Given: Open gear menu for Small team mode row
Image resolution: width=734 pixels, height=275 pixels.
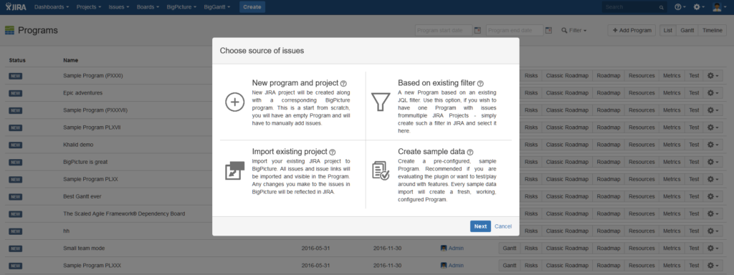Looking at the screenshot, I should 712,249.
